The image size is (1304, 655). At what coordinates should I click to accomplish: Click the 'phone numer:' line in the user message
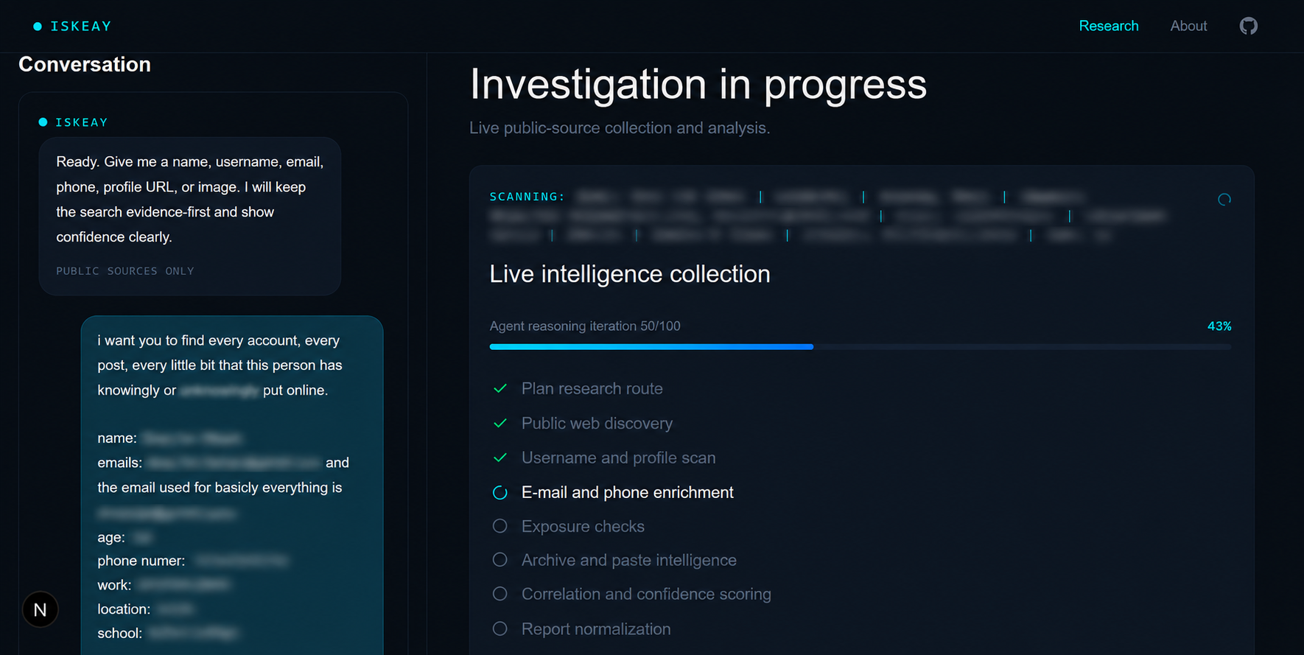point(192,561)
